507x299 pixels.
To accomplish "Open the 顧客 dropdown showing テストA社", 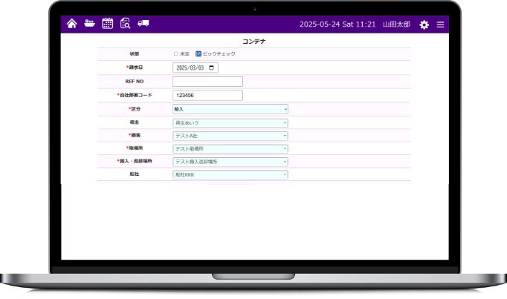I will (230, 136).
